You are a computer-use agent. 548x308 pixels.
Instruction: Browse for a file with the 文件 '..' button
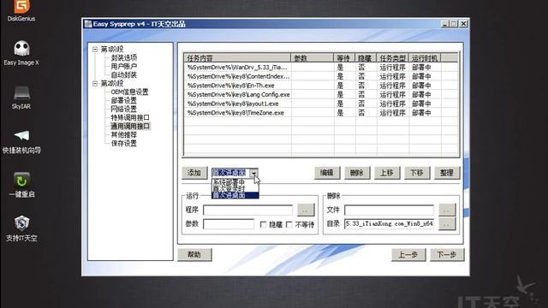click(447, 210)
